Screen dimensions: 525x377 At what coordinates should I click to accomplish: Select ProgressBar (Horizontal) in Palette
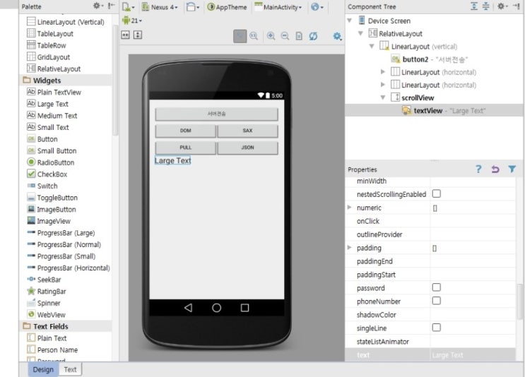click(69, 268)
